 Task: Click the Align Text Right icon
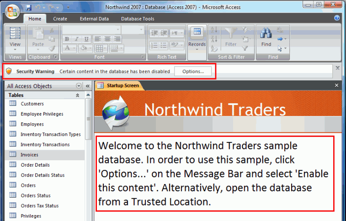tap(117, 39)
